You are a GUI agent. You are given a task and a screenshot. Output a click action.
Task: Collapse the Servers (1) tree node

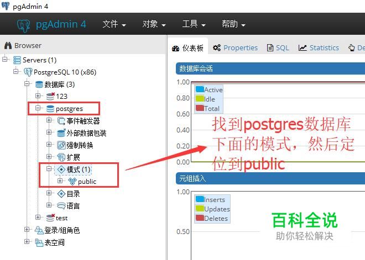tap(4, 60)
